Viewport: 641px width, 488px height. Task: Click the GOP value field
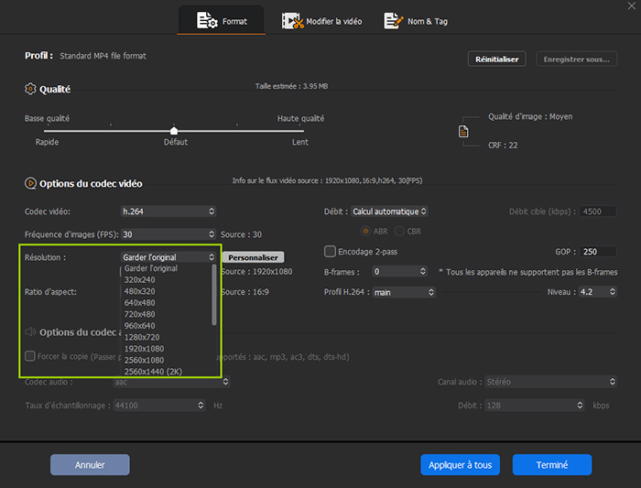click(598, 252)
